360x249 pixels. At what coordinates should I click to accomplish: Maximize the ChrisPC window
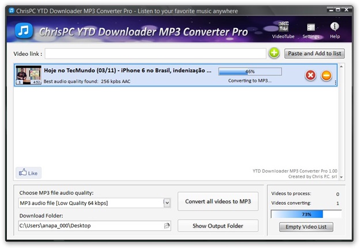click(338, 10)
